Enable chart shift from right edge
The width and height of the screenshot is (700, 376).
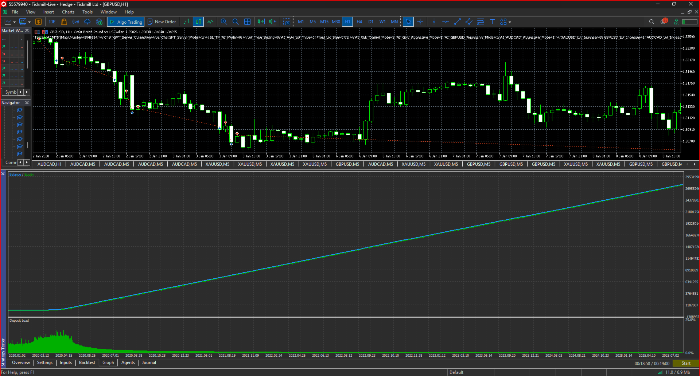273,22
